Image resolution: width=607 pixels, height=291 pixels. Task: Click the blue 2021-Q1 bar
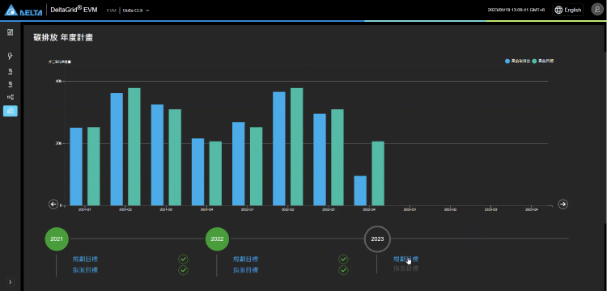point(76,167)
